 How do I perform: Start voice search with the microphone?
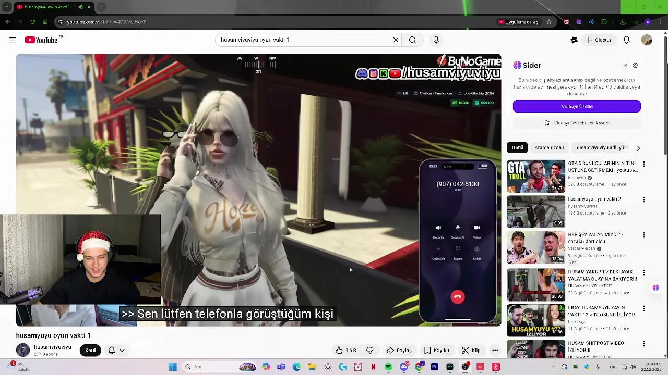[436, 40]
